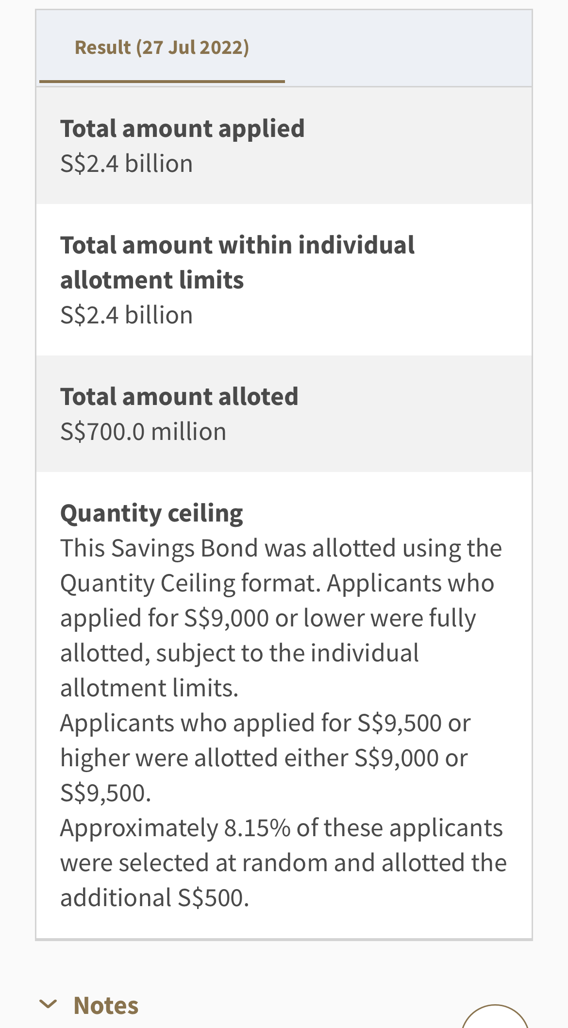Click the 'allotment limits.' paragraph ending line
568x1028 pixels.
[x=149, y=688]
